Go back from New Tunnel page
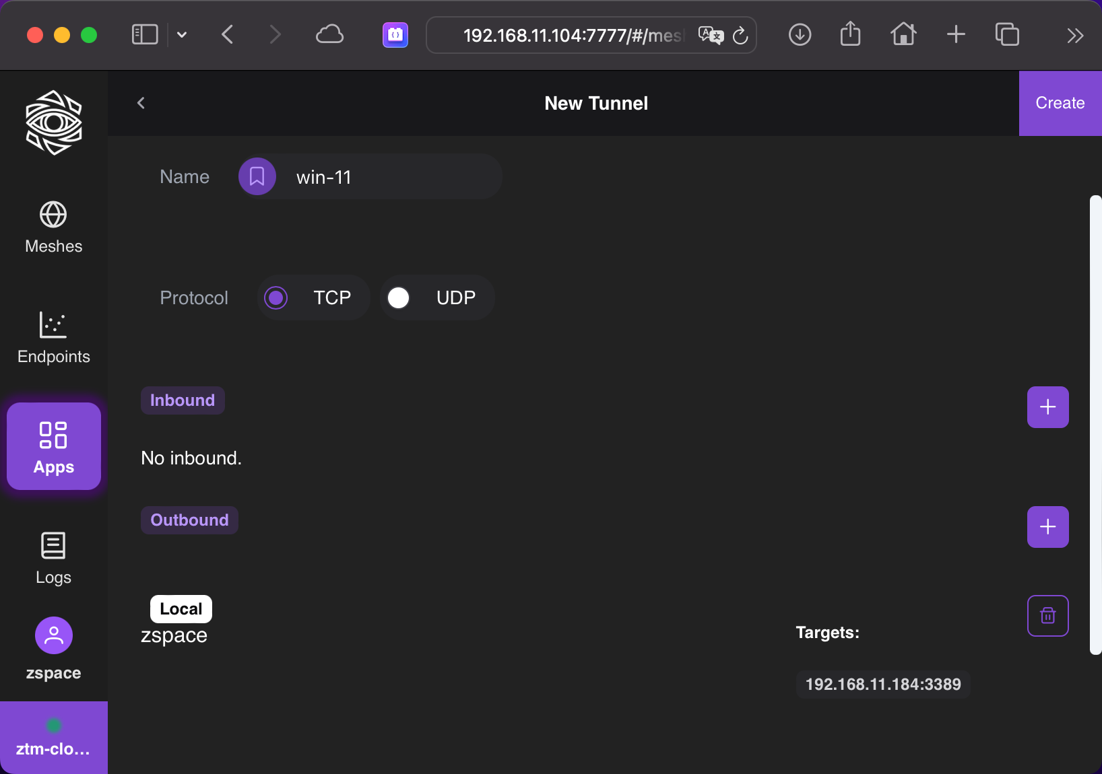The height and width of the screenshot is (774, 1102). pos(141,103)
